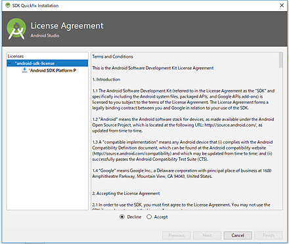The height and width of the screenshot is (244, 289).
Task: Click the scrollbar track below the thumb
Action: tap(280, 138)
